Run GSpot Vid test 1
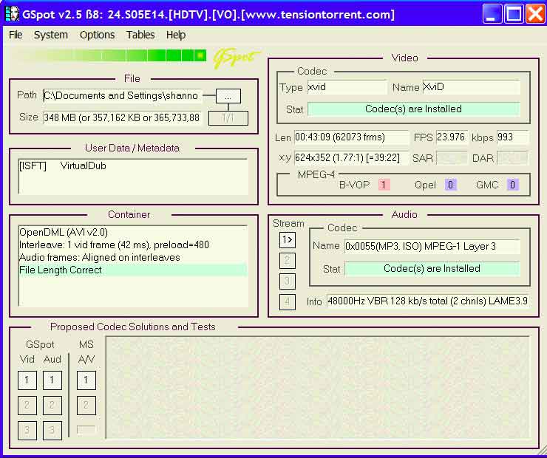 (27, 380)
